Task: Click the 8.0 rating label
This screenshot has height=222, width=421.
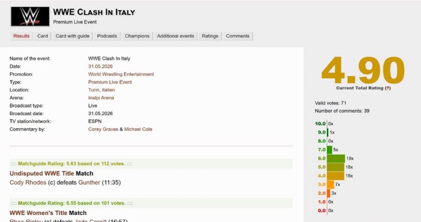Action: click(x=322, y=141)
